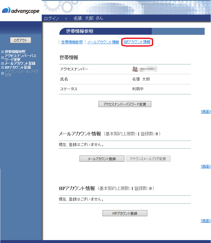This screenshot has width=211, height=243.
Task: Jump to the メールアカウント情報 link
Action: pyautogui.click(x=103, y=42)
